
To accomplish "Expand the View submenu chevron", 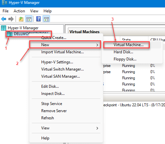I will point(97,128).
